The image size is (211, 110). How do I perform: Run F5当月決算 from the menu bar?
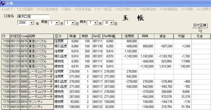(x=83, y=9)
